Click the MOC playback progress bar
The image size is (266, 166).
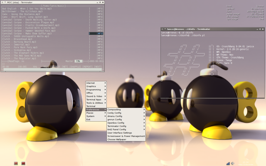[53, 69]
